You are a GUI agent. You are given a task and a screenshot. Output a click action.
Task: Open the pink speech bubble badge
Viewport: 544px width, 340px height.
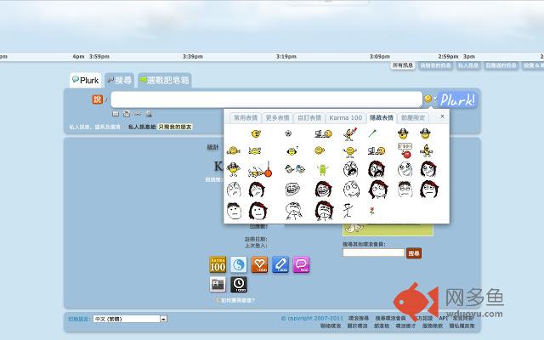(301, 264)
